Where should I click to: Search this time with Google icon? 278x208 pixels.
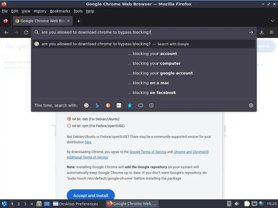coord(86,105)
